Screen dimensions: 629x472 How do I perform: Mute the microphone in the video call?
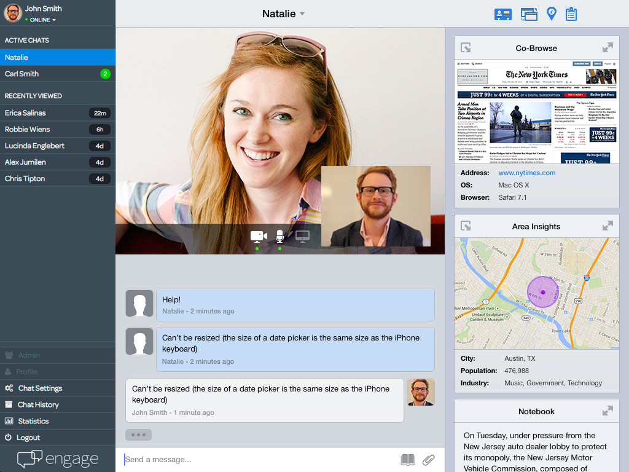tap(279, 235)
